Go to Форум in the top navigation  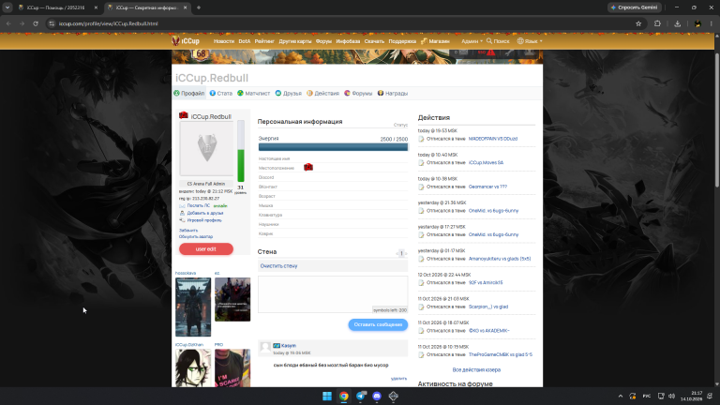pos(323,41)
